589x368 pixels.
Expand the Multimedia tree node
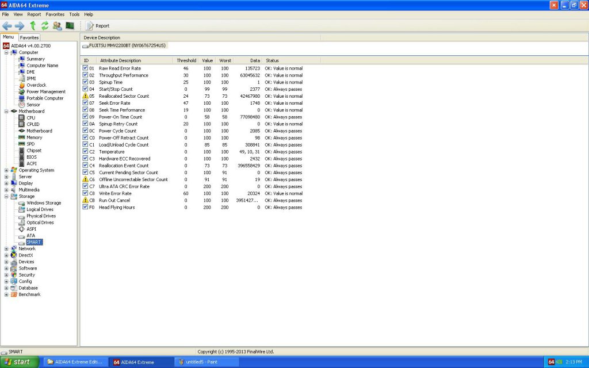[6, 190]
